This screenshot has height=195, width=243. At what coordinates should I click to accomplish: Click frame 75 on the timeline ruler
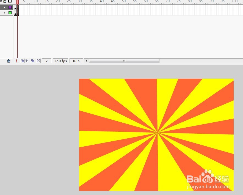pyautogui.click(x=179, y=1)
